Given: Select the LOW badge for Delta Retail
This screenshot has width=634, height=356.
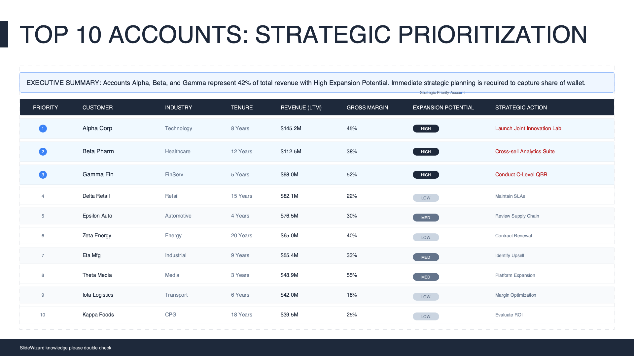Looking at the screenshot, I should click(x=426, y=198).
